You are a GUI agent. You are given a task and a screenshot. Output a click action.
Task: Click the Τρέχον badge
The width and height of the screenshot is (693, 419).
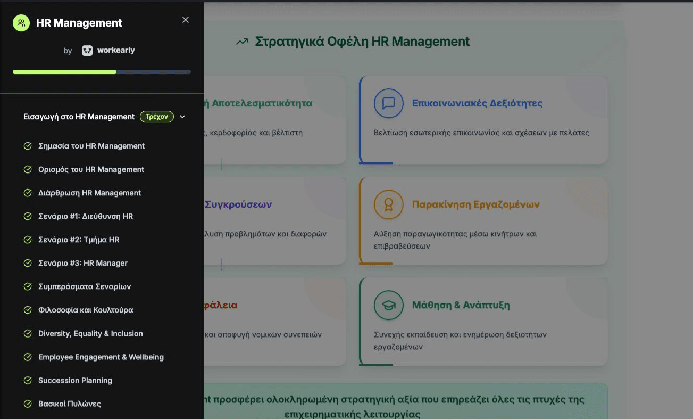[156, 116]
